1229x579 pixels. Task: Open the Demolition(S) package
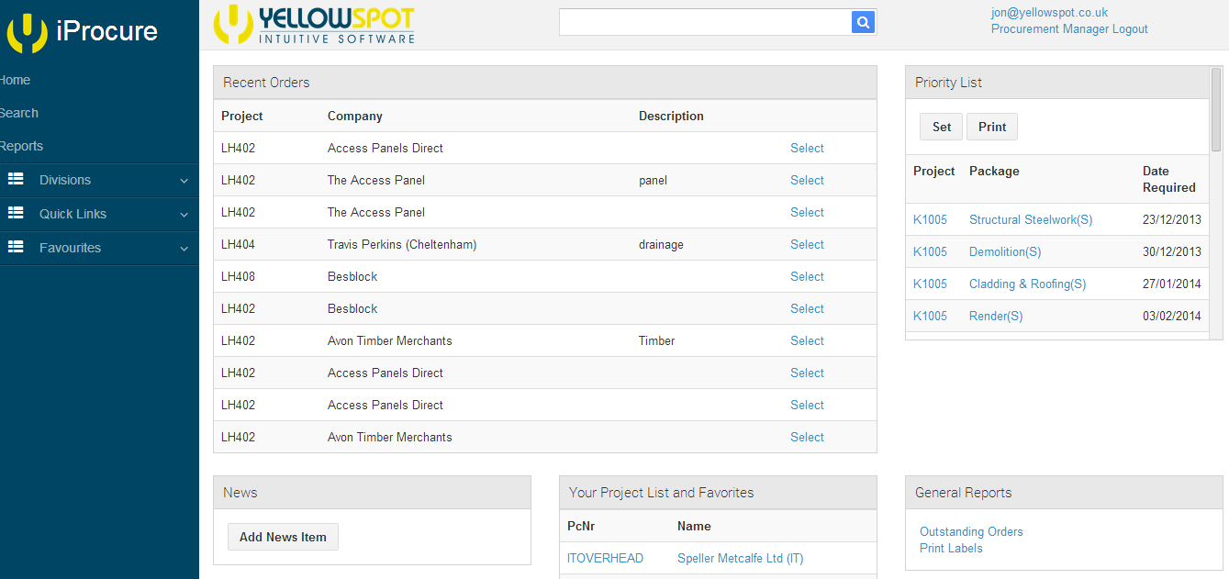point(1005,251)
